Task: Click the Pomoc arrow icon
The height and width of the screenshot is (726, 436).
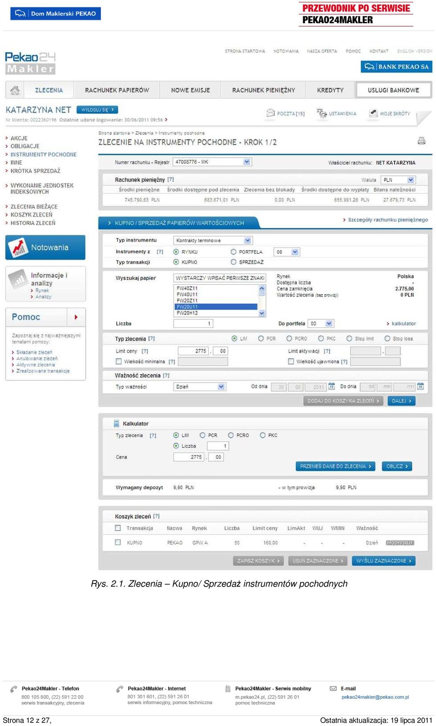Action: (x=76, y=317)
